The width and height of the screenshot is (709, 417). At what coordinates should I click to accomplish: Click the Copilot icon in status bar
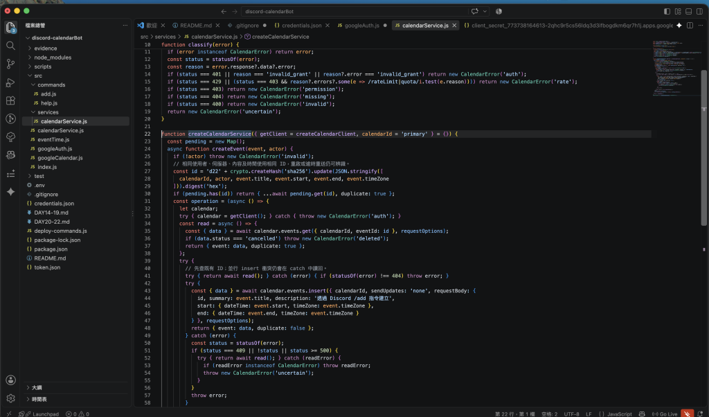(x=642, y=414)
